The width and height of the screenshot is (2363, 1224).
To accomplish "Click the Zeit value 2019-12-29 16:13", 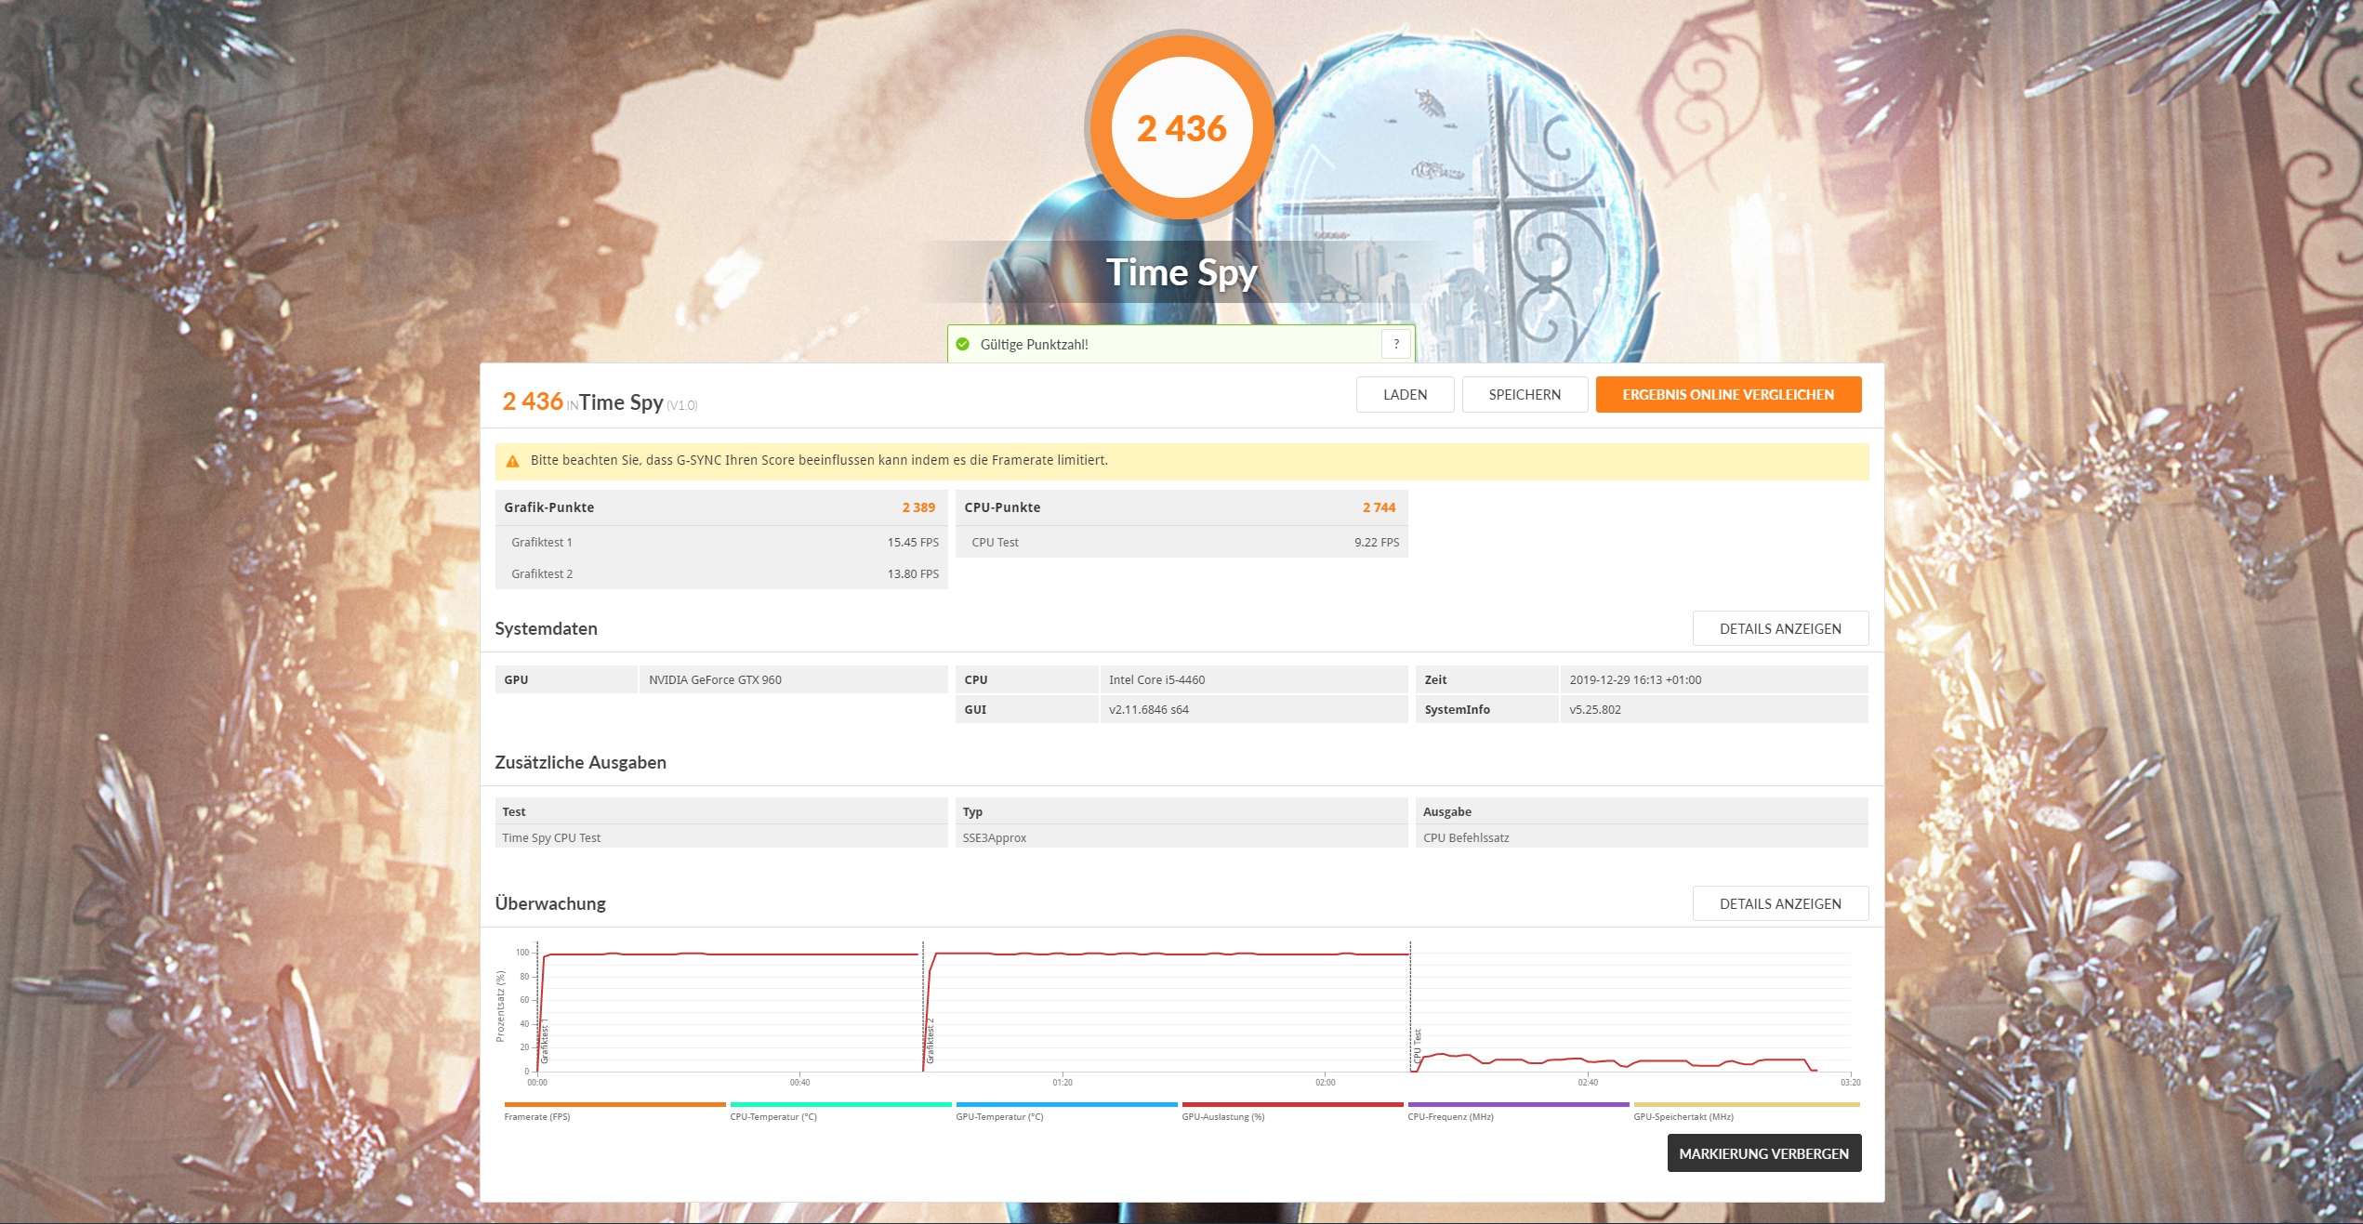I will point(1635,679).
